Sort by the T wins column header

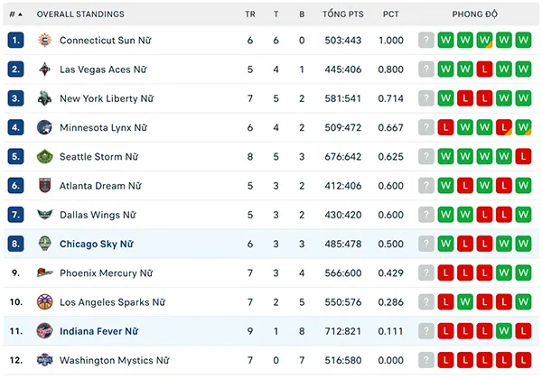276,14
